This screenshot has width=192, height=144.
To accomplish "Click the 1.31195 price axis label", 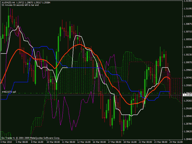I will point(187,9).
